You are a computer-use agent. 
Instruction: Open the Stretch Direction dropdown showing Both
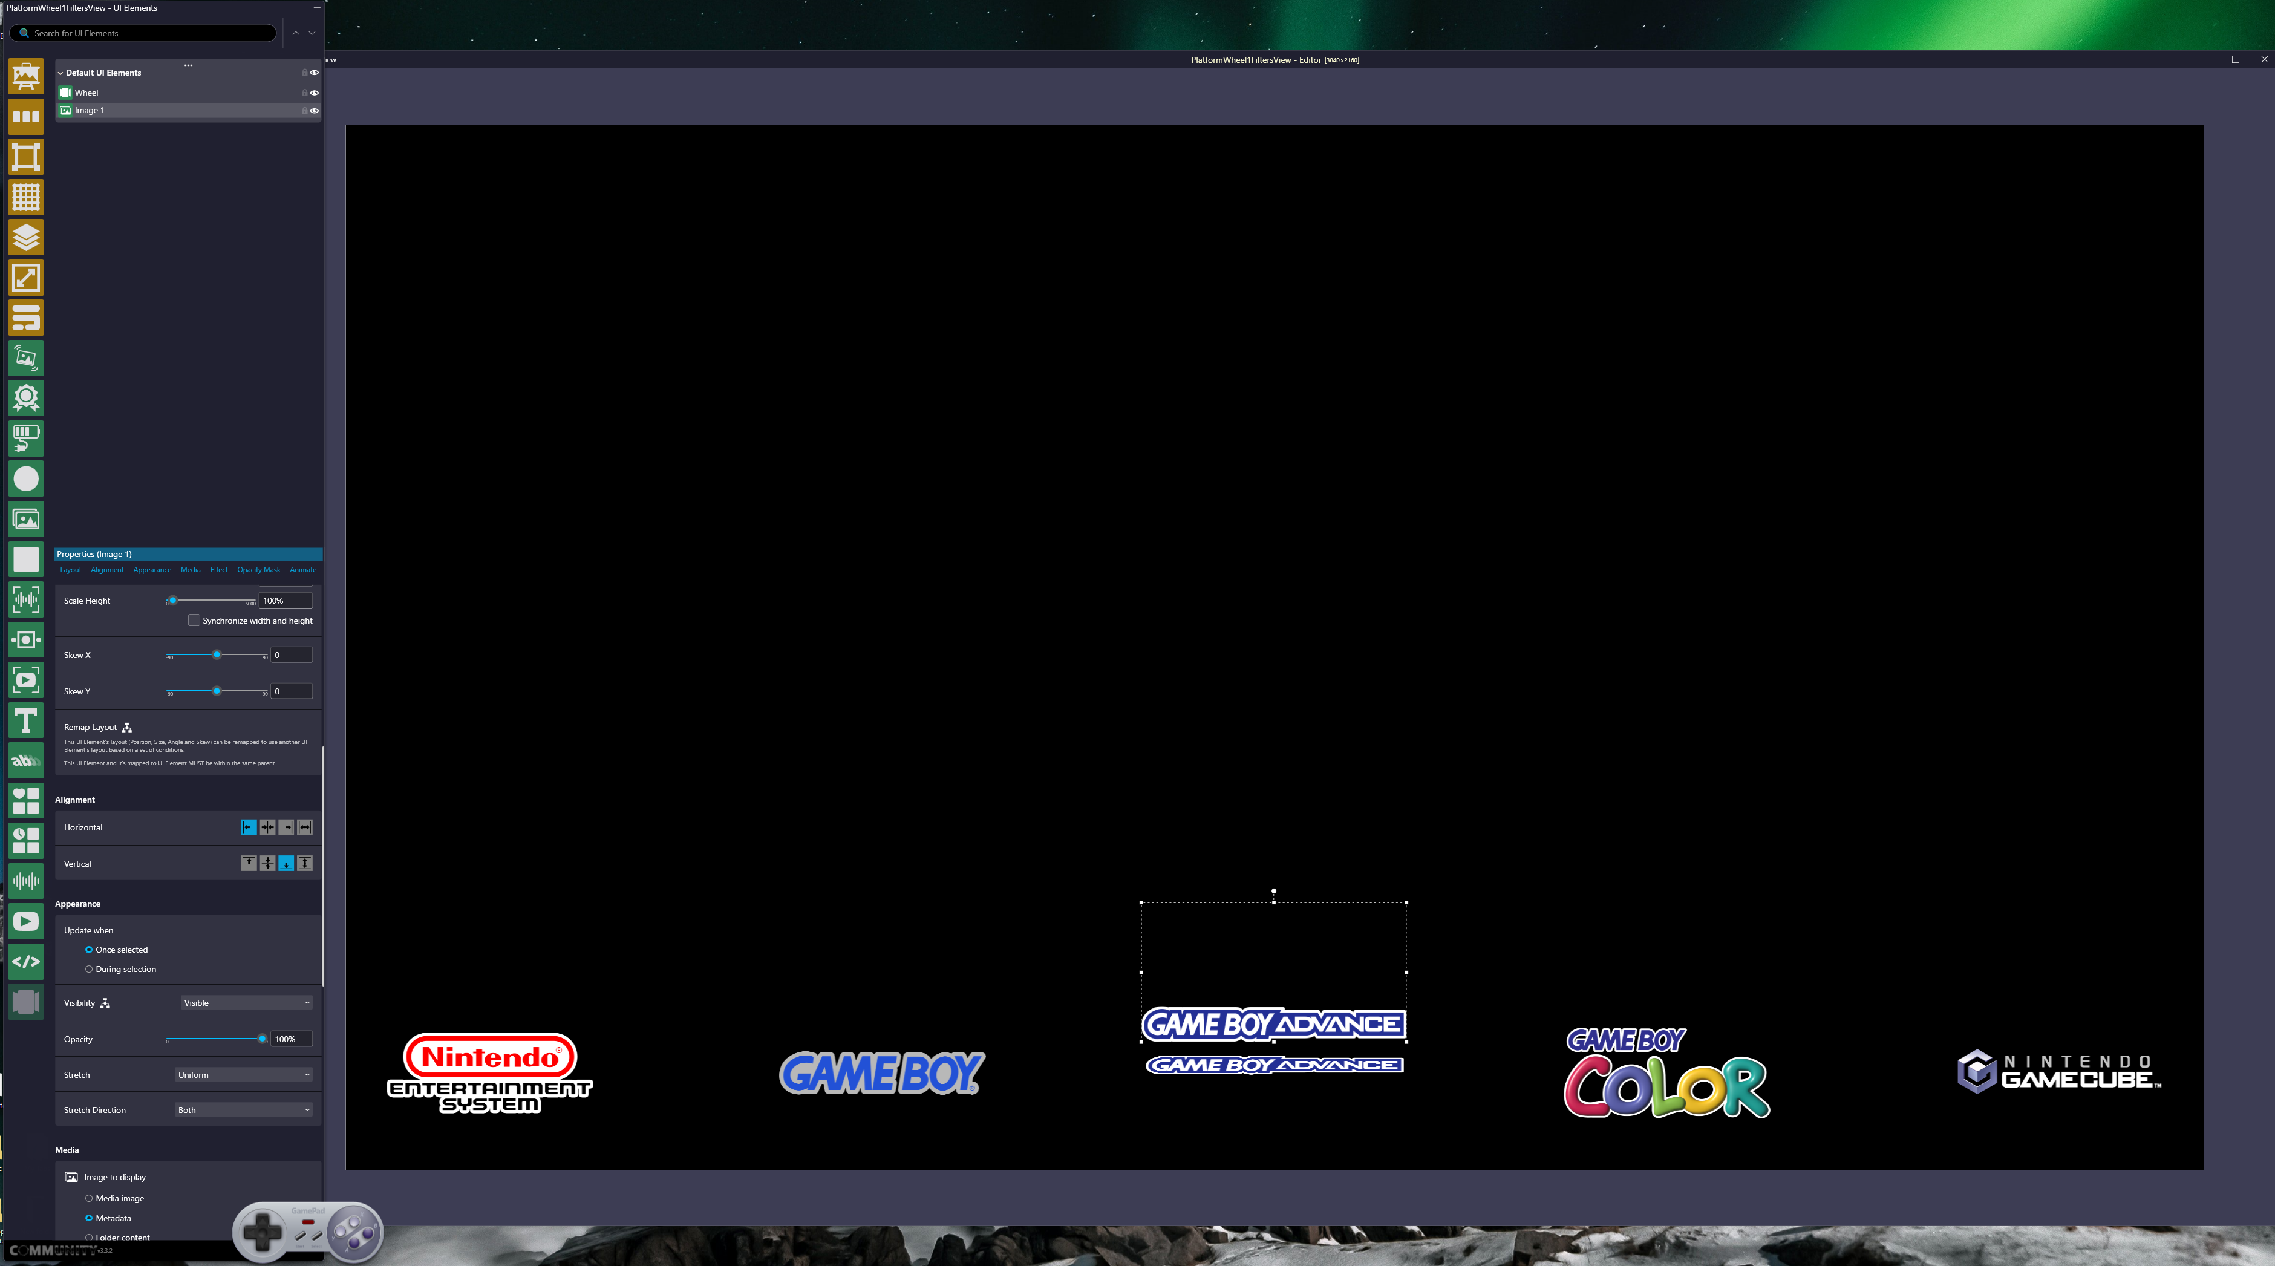(x=244, y=1111)
